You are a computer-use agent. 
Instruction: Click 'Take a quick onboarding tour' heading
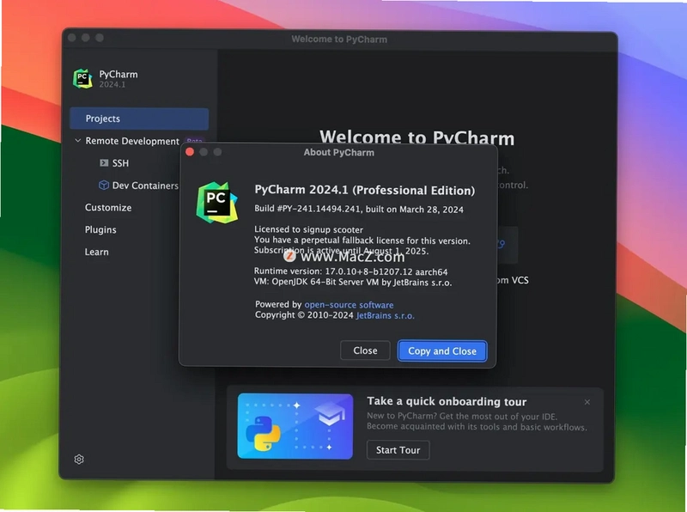point(447,401)
